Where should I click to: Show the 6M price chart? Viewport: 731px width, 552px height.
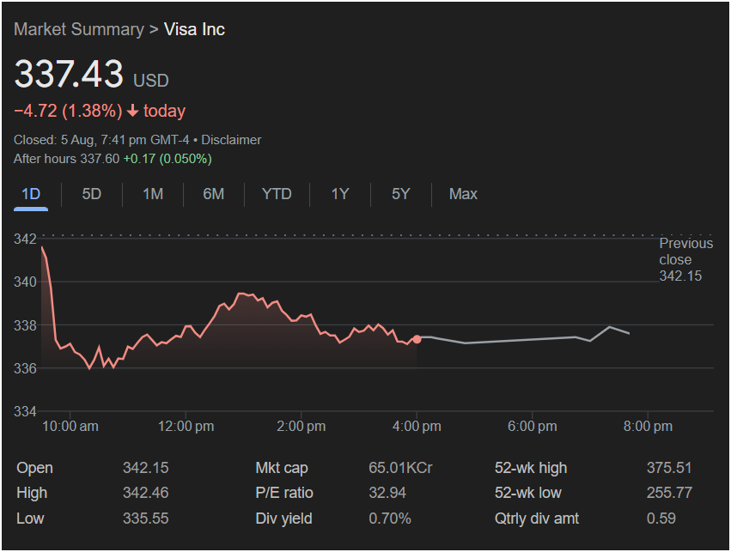click(x=214, y=194)
